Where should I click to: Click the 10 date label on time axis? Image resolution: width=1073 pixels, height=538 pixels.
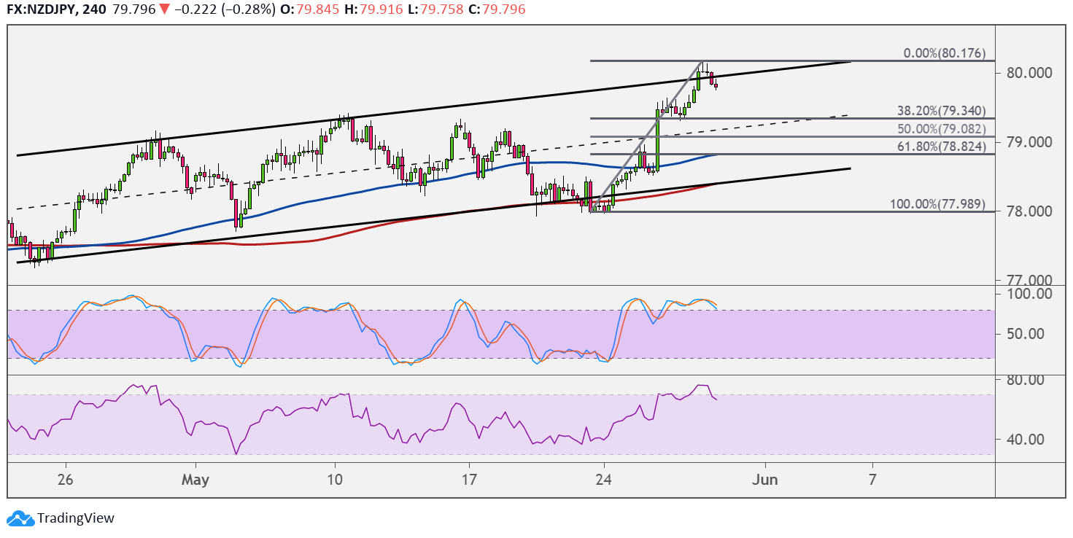pos(335,478)
